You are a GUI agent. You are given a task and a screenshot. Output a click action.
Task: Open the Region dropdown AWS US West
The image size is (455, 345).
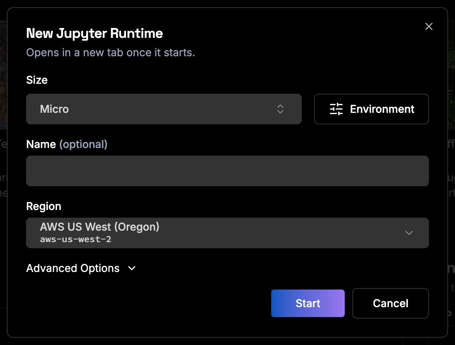pos(227,233)
